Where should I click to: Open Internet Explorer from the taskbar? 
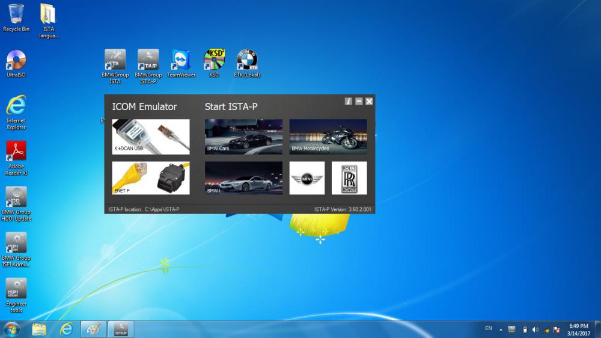(66, 330)
